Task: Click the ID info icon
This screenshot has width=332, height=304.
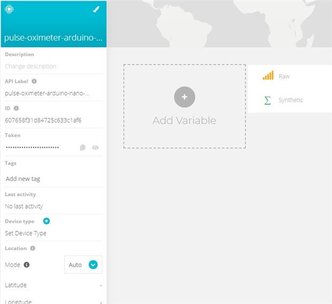Action: point(16,108)
